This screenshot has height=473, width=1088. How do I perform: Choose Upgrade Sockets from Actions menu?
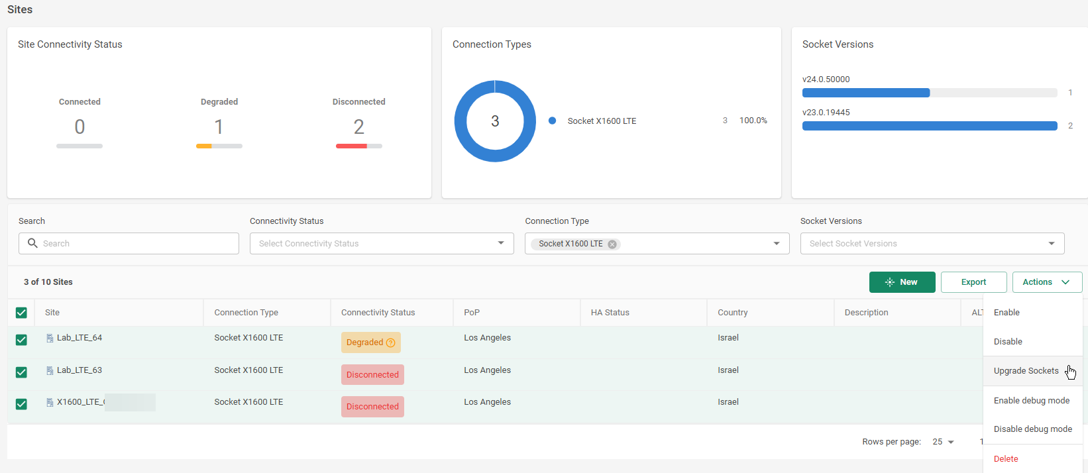point(1026,371)
